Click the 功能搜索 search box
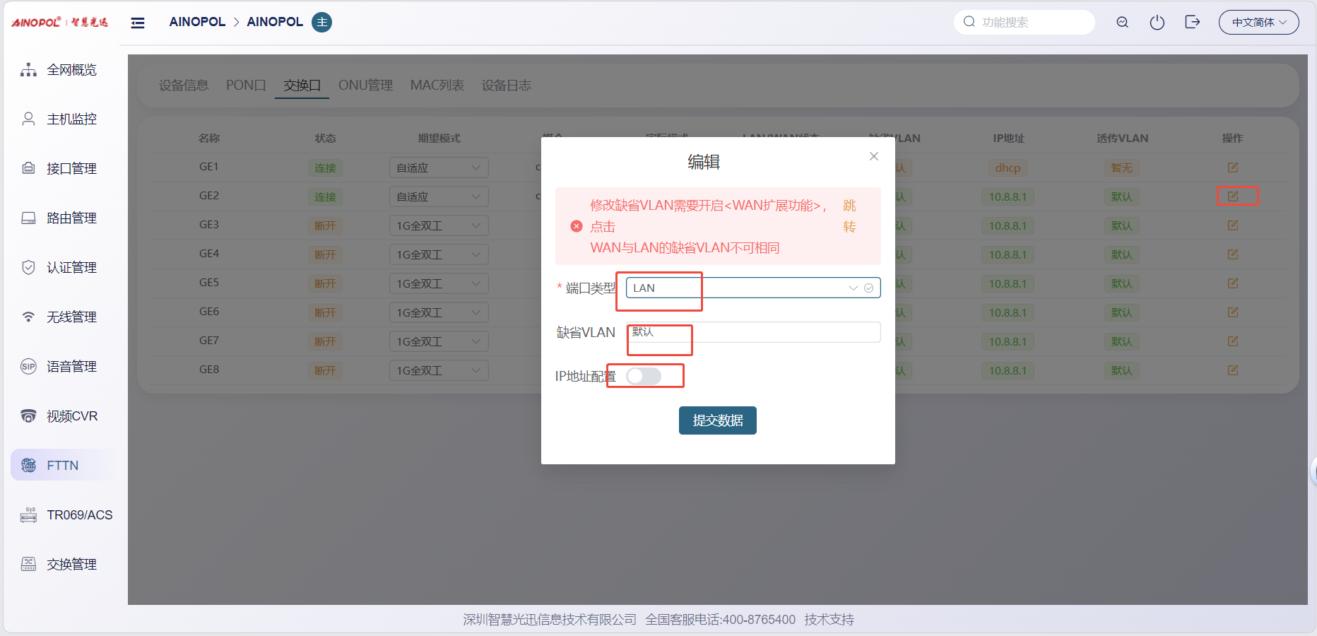The width and height of the screenshot is (1317, 636). pyautogui.click(x=1032, y=23)
